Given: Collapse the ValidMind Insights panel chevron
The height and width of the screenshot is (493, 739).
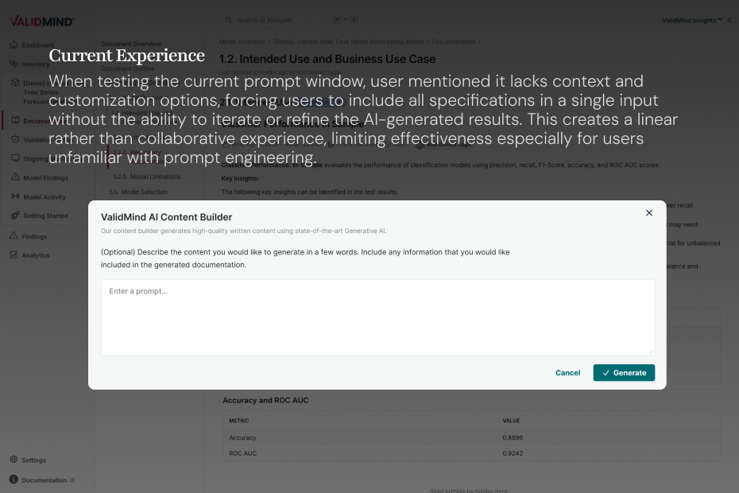Looking at the screenshot, I should click(x=729, y=20).
